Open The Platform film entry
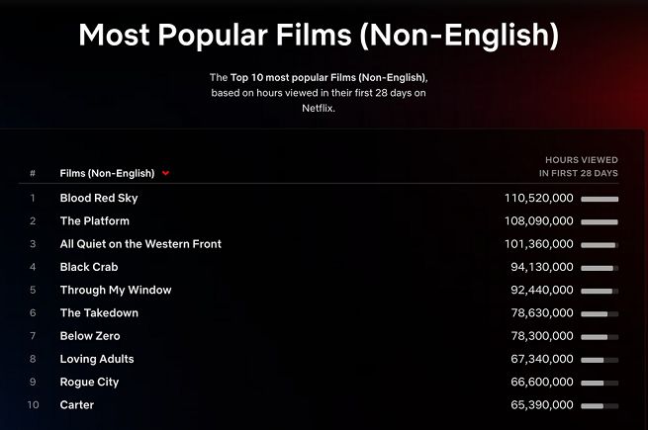The width and height of the screenshot is (648, 430). [x=94, y=220]
